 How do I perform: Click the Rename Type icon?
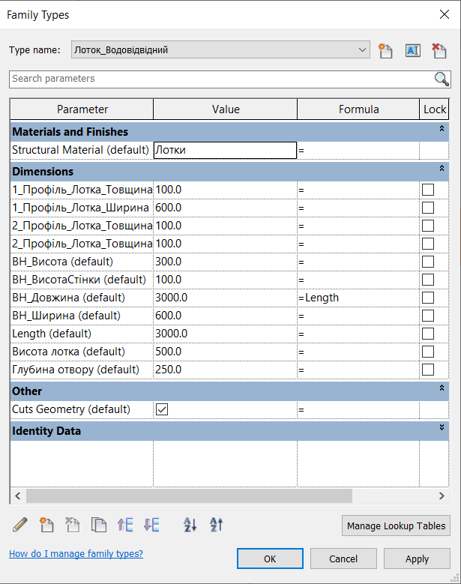[x=412, y=50]
